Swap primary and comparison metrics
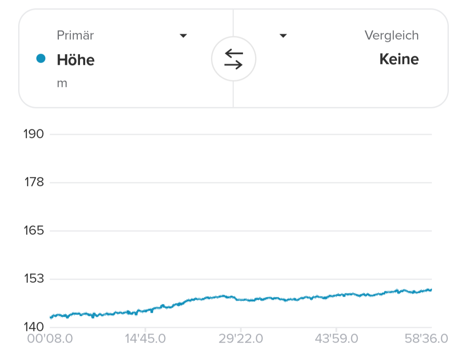This screenshot has width=467, height=360. click(x=233, y=59)
